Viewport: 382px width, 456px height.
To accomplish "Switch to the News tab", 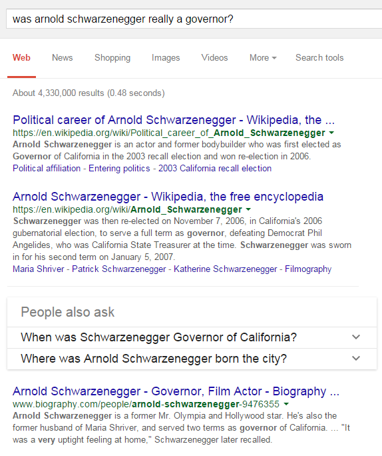I will tap(63, 57).
